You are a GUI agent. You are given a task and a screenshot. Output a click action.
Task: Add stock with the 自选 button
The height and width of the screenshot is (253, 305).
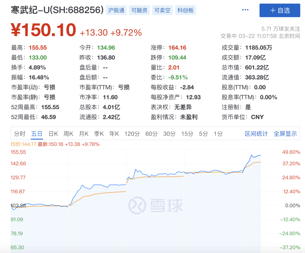click(280, 10)
